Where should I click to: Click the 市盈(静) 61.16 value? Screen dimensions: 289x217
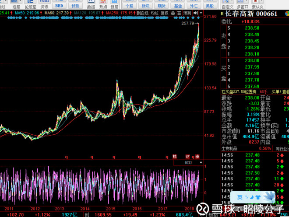coord(254,131)
